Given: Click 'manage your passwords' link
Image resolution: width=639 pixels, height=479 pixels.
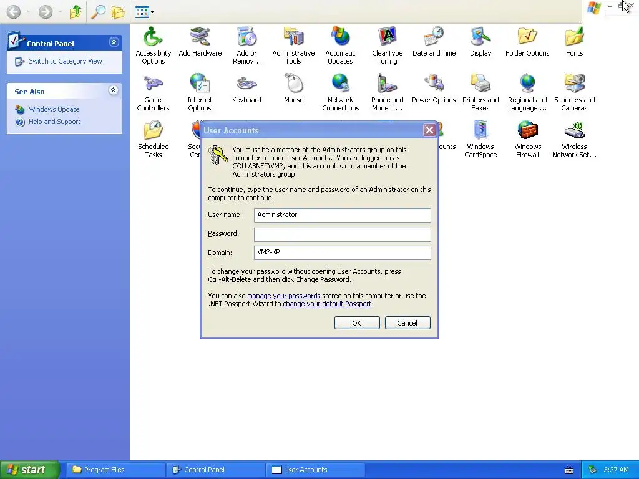Looking at the screenshot, I should pyautogui.click(x=284, y=296).
